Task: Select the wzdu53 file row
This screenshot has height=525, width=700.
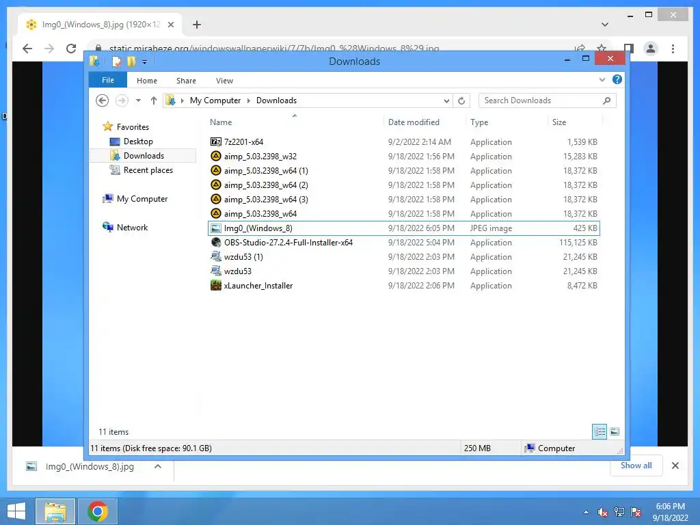Action: click(403, 271)
